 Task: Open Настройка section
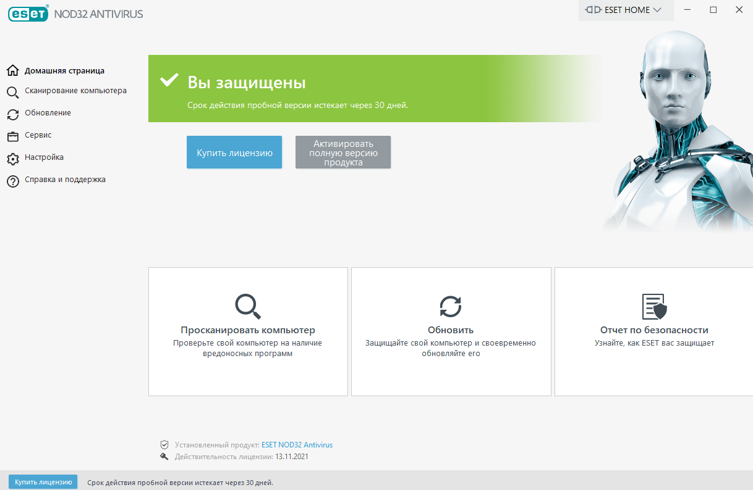(44, 157)
